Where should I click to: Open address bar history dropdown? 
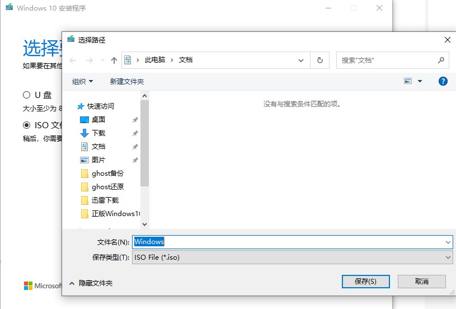[301, 60]
